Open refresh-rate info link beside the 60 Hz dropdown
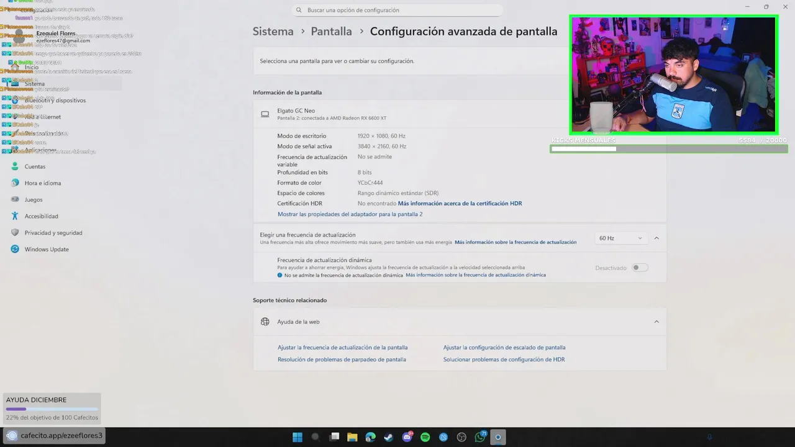The width and height of the screenshot is (795, 447). click(516, 242)
